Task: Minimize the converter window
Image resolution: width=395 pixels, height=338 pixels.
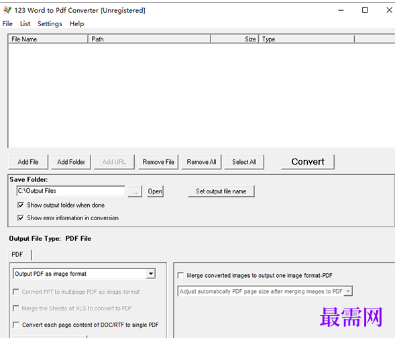Action: [341, 10]
